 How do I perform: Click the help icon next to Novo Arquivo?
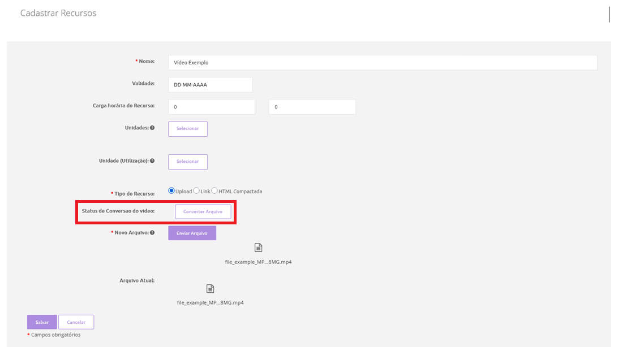pyautogui.click(x=152, y=232)
